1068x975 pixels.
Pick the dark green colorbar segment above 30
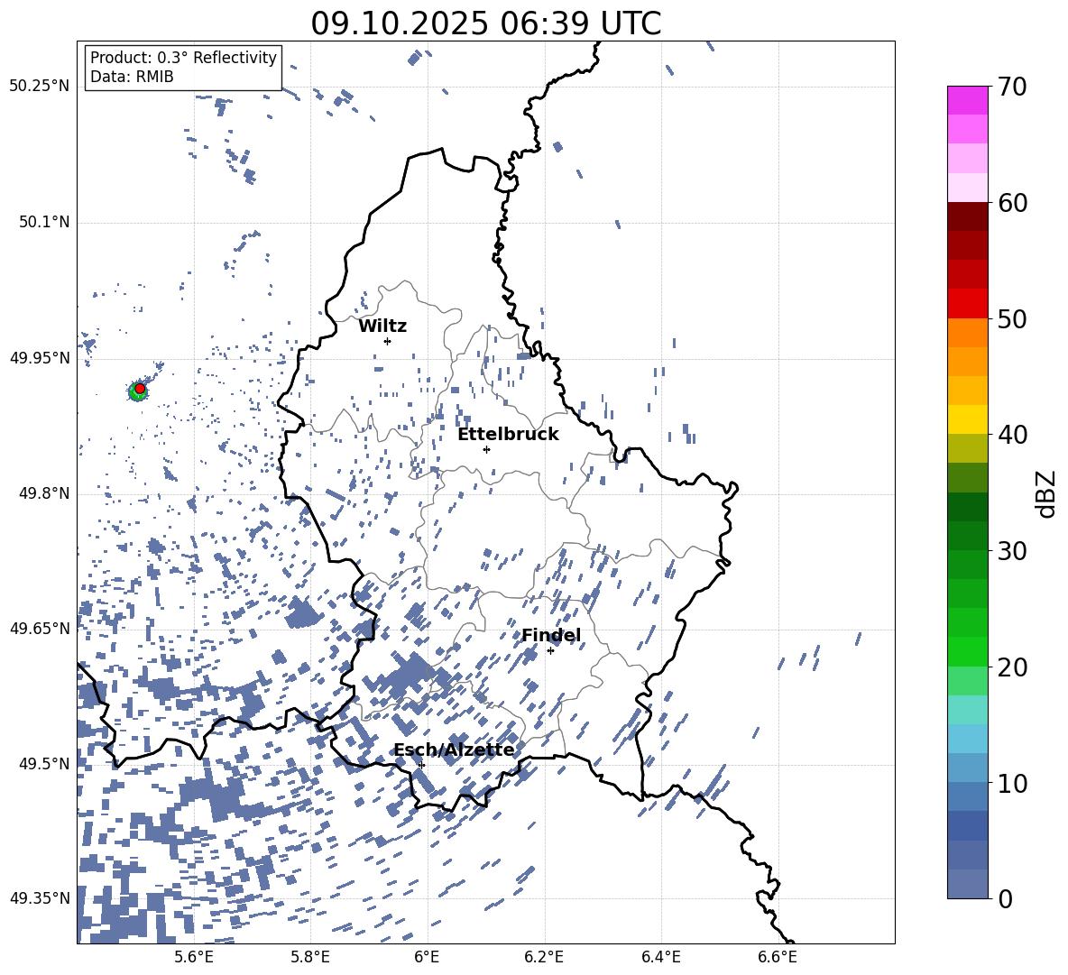click(967, 536)
